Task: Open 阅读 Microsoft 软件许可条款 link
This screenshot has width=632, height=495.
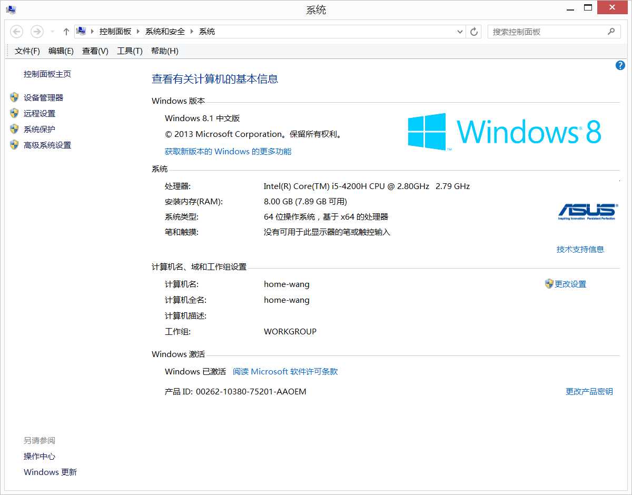Action: 285,372
